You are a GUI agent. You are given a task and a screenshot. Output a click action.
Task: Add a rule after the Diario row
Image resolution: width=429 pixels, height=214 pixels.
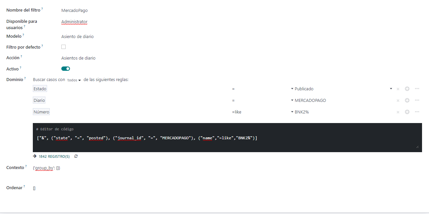(x=407, y=100)
